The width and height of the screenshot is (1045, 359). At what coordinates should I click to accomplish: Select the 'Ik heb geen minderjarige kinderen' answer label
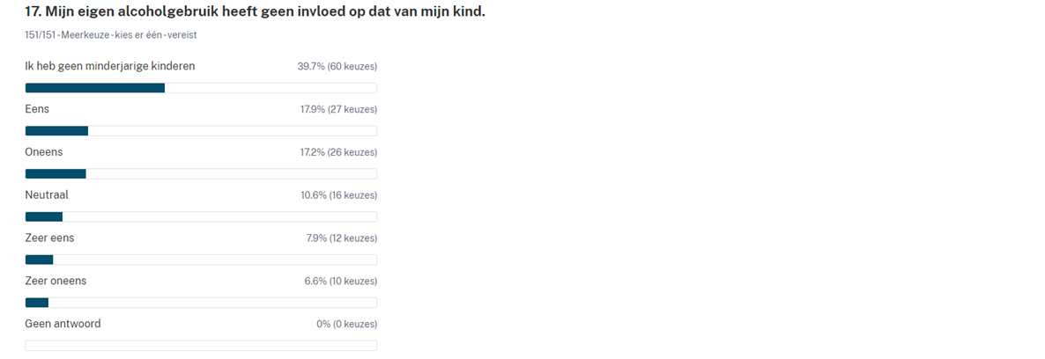pyautogui.click(x=110, y=66)
